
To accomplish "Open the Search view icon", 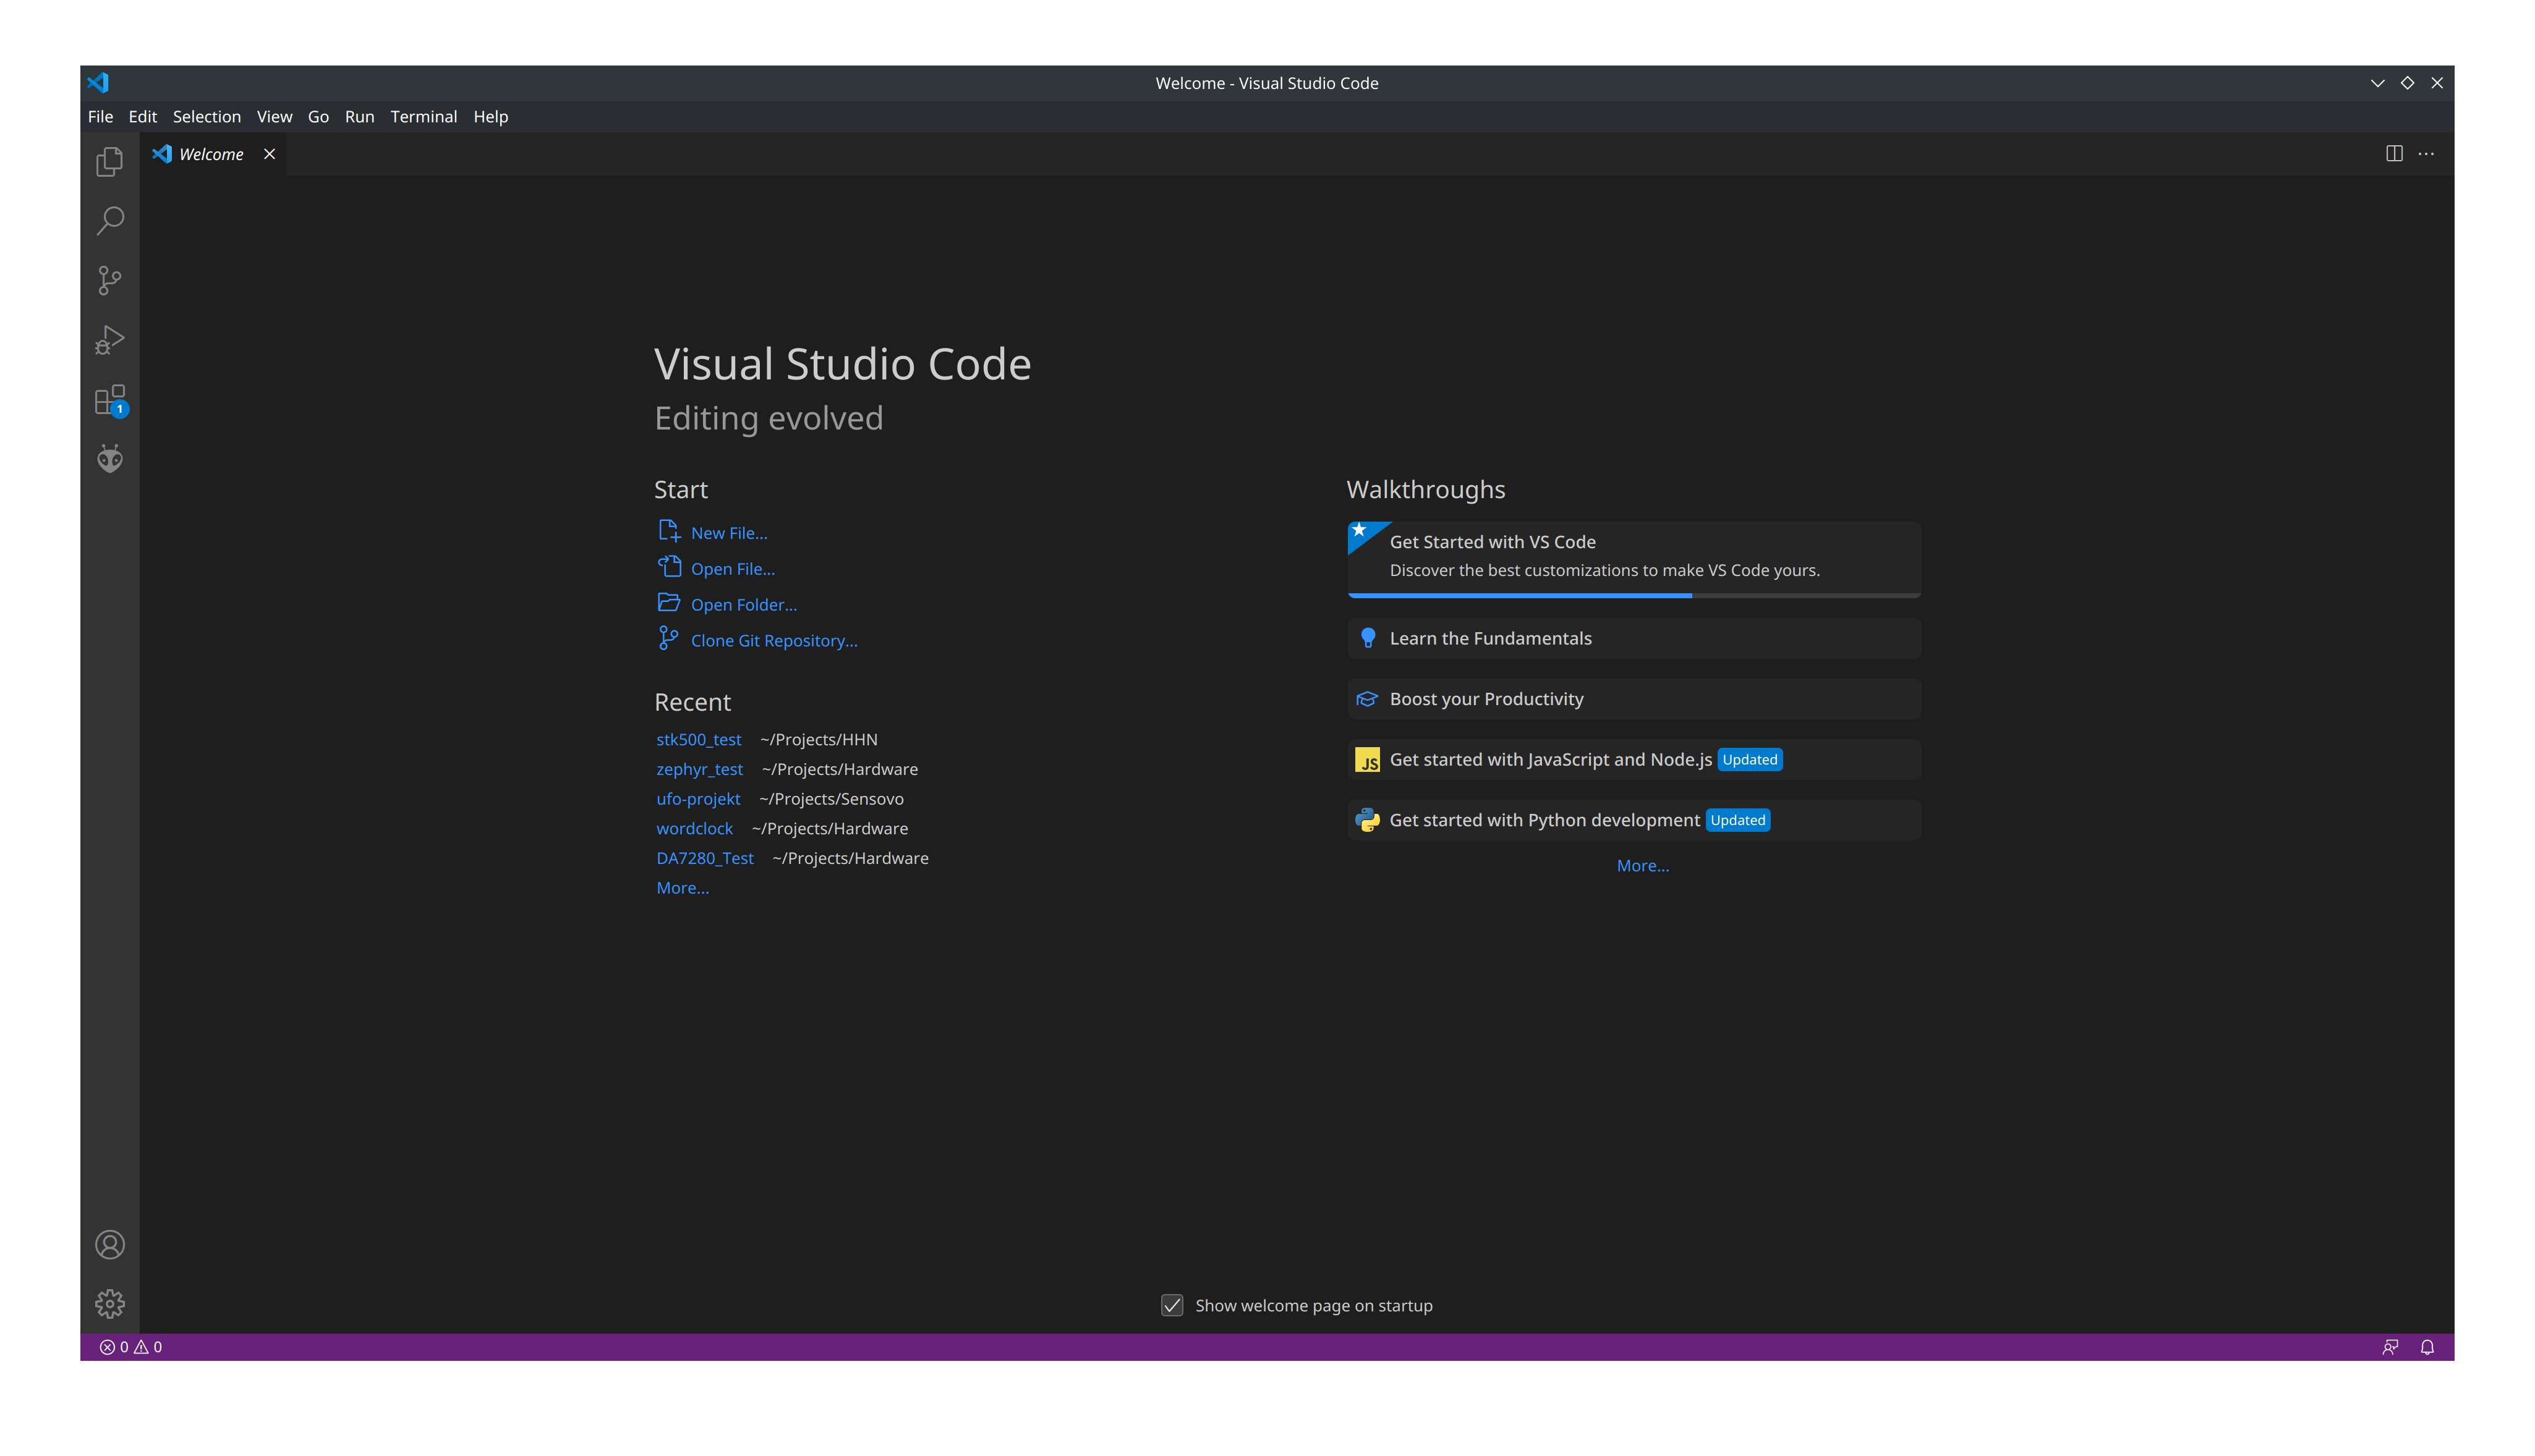I will click(109, 221).
